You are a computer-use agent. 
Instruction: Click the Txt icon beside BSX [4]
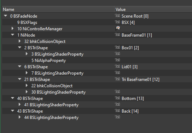tap(117, 22)
